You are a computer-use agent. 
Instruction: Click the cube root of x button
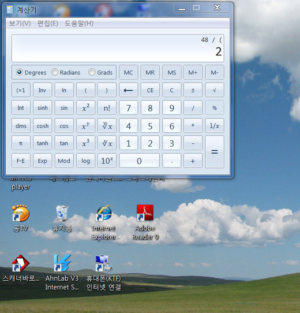[107, 143]
